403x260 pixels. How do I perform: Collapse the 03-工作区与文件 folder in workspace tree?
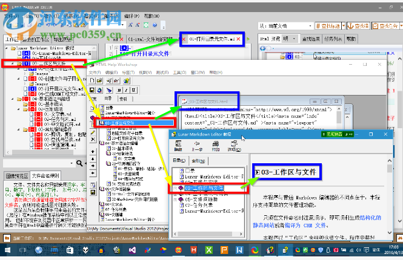[12, 63]
